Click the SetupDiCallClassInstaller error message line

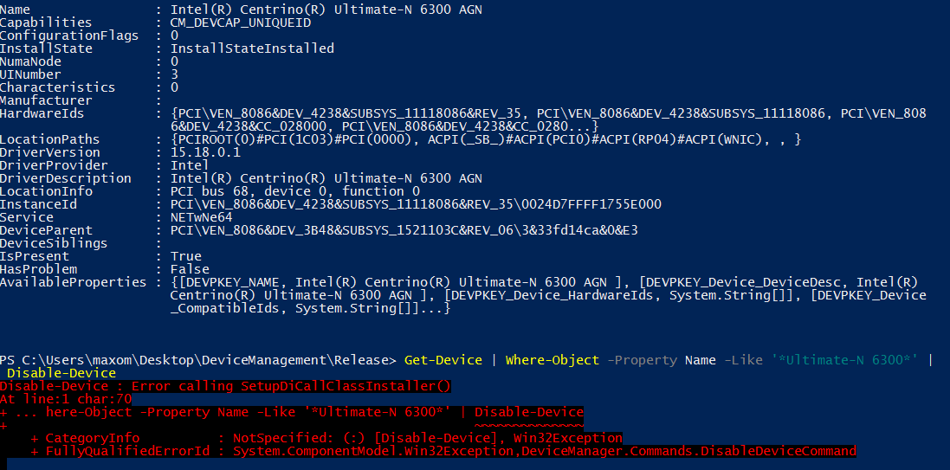(x=225, y=386)
